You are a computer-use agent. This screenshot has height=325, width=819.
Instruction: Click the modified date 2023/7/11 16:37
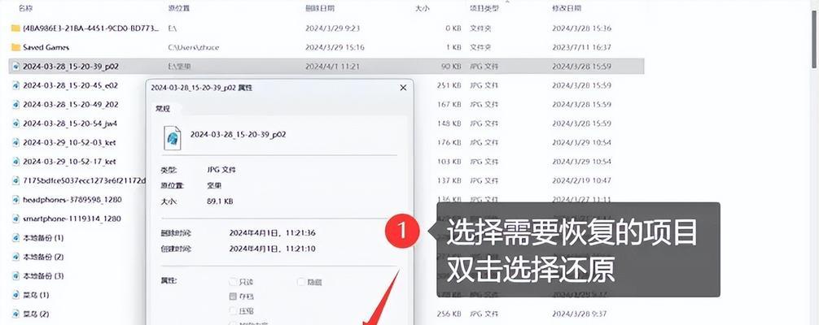tap(581, 47)
